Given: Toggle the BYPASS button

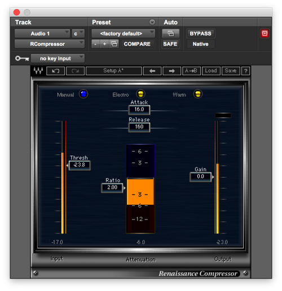Looking at the screenshot, I should pyautogui.click(x=200, y=33).
